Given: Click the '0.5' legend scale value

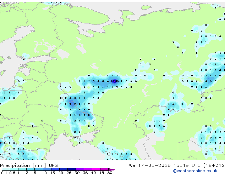Looking at the screenshot, I should 12,173.
